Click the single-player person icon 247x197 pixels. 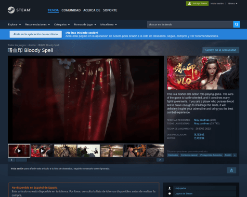170,188
